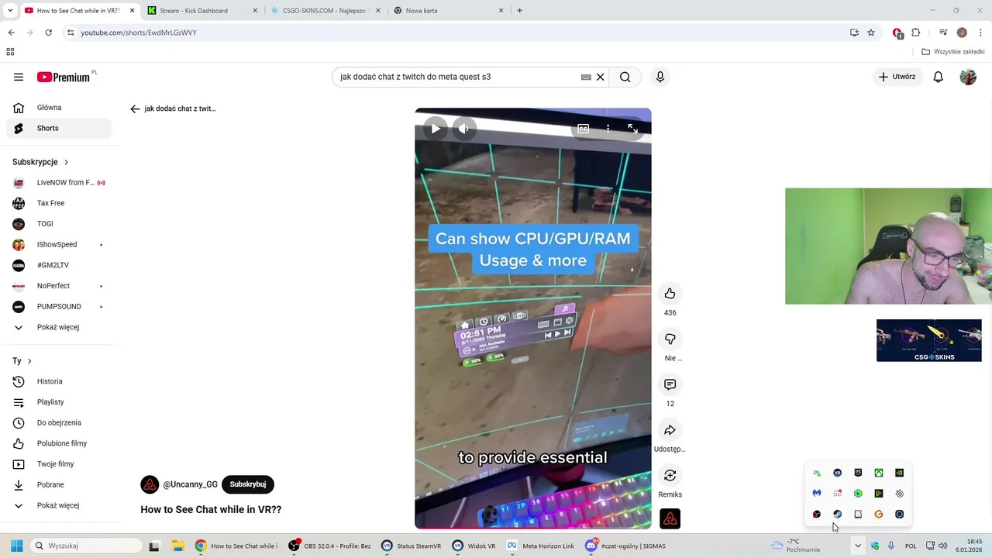Open the Epic Games tray icon
The height and width of the screenshot is (558, 992).
(858, 473)
